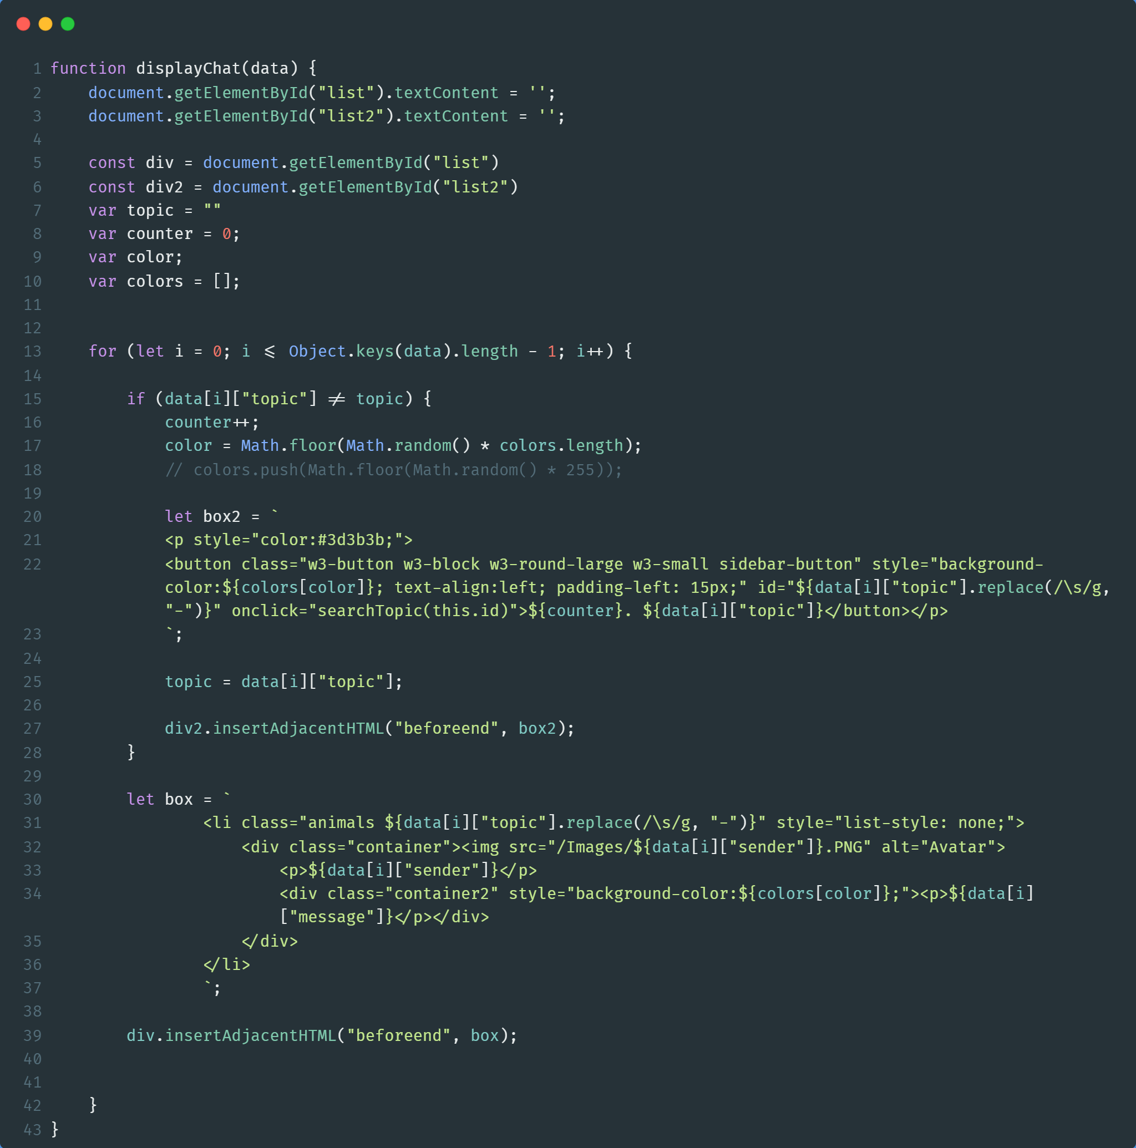Click the div.insertAdjacentHTML call on line 39
The height and width of the screenshot is (1148, 1136).
(232, 1036)
